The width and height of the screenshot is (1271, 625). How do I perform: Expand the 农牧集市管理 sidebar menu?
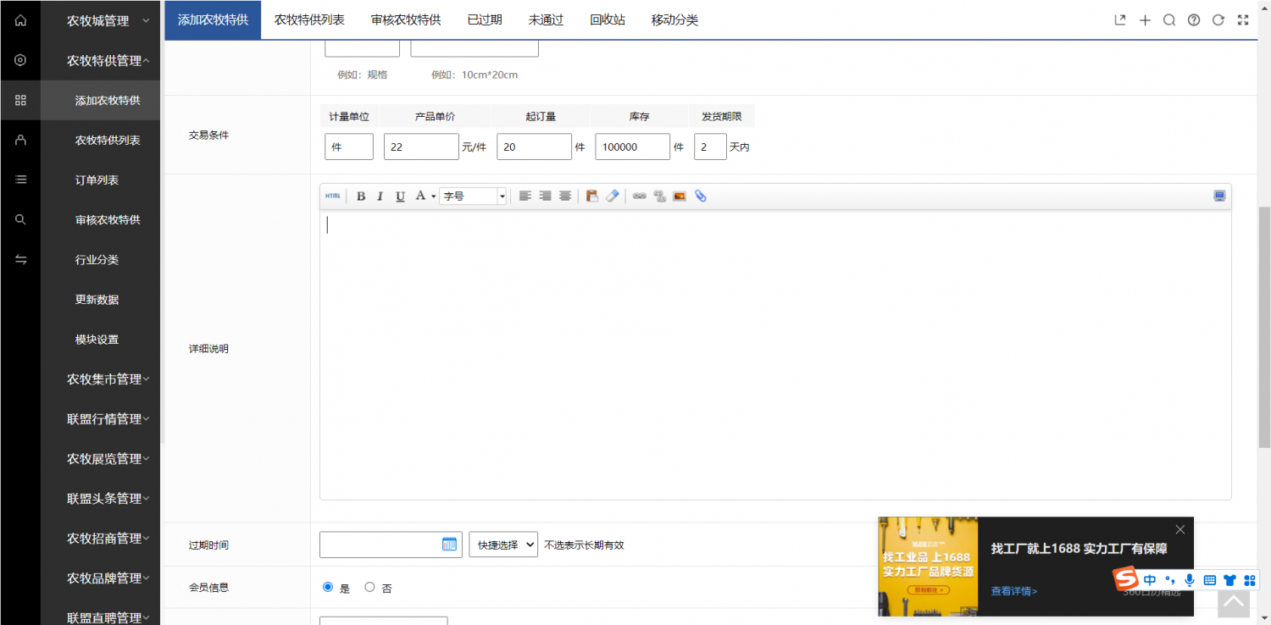pyautogui.click(x=108, y=379)
